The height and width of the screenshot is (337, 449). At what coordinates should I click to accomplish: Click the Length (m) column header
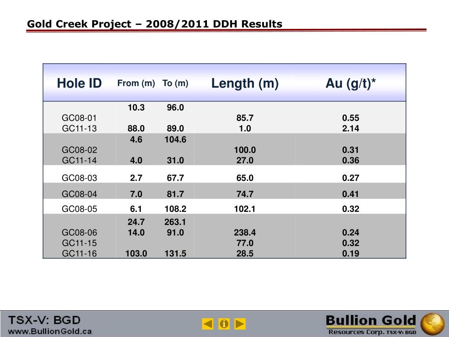pyautogui.click(x=245, y=83)
